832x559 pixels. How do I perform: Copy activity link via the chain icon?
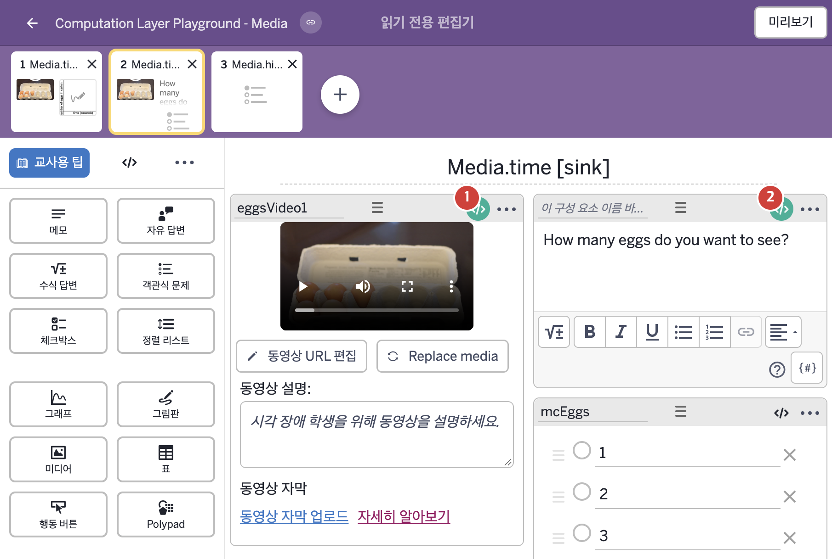coord(311,22)
